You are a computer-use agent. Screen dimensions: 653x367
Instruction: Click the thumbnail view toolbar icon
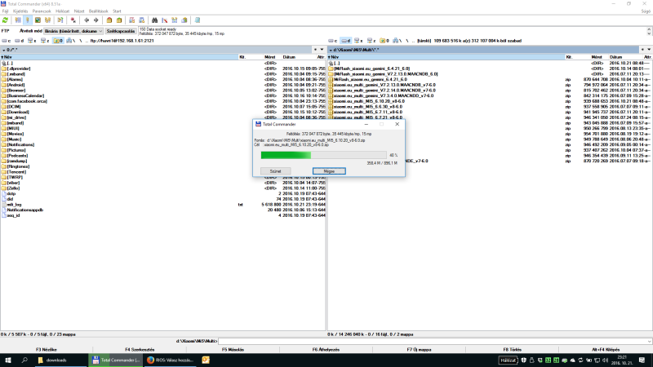(38, 20)
